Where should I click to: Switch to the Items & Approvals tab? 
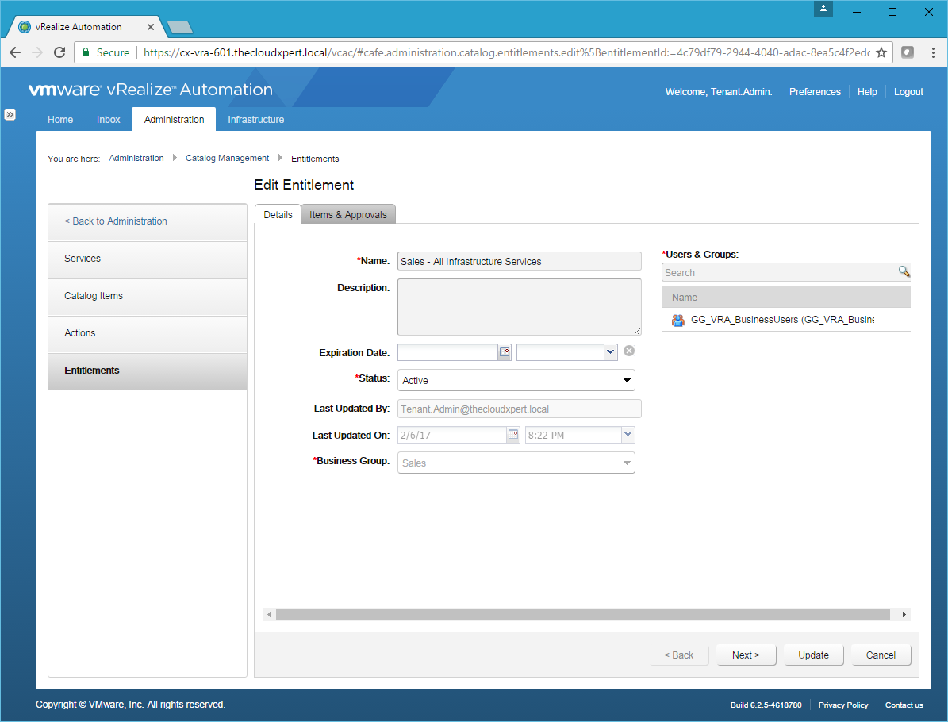click(x=348, y=215)
